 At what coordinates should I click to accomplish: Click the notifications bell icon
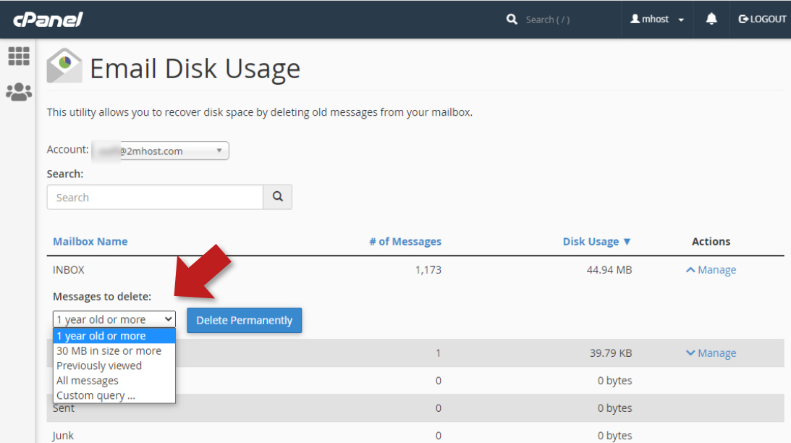coord(711,20)
